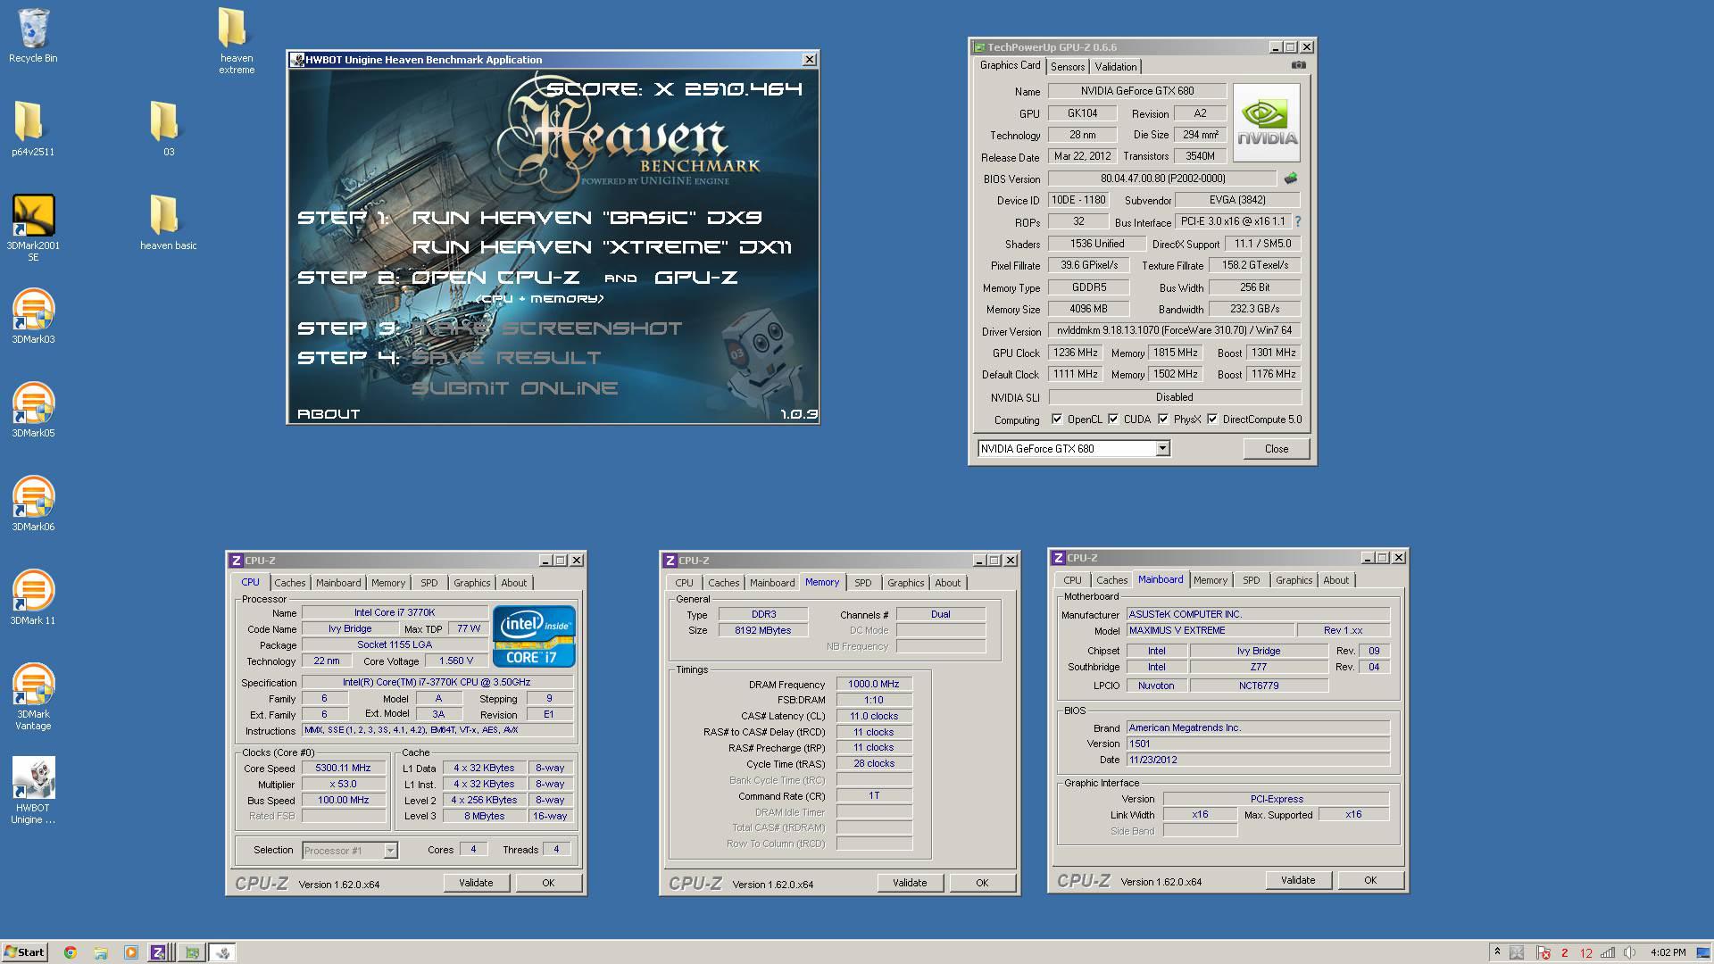Image resolution: width=1714 pixels, height=964 pixels.
Task: Open the heaven extreme folder
Action: (237, 41)
